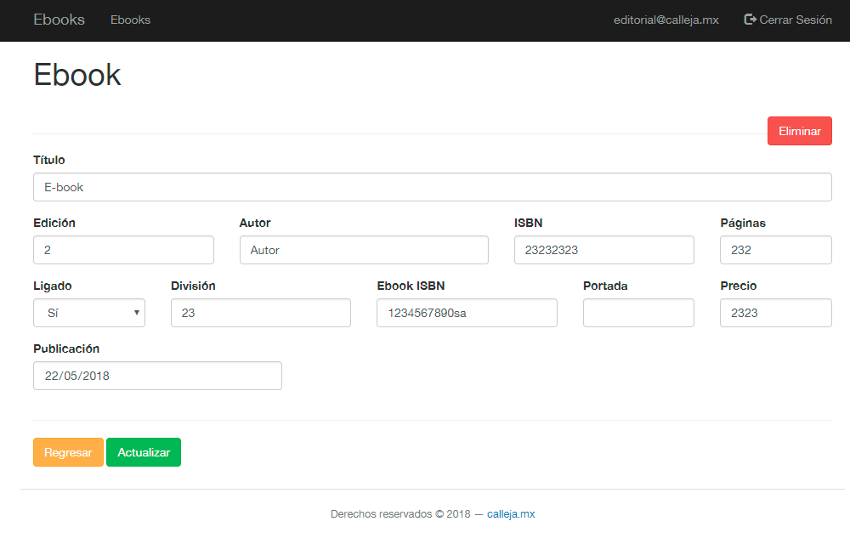The height and width of the screenshot is (544, 850).
Task: Click the logout icon beside Cerrar Sesión
Action: (750, 20)
